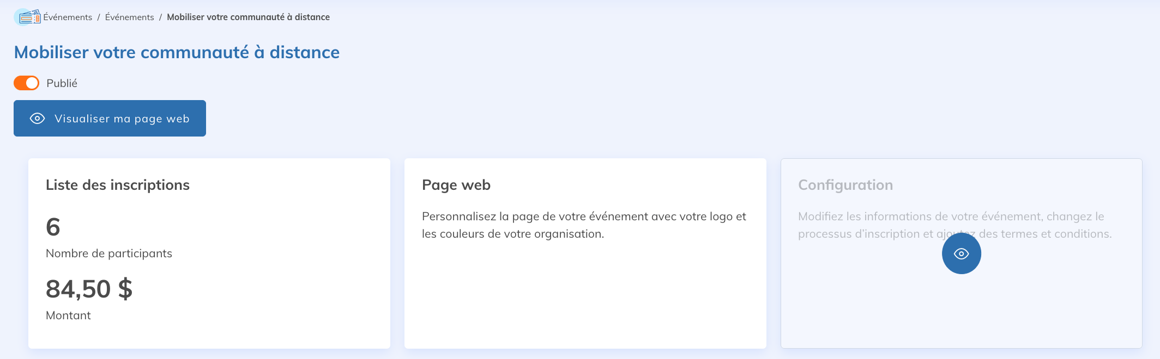Click current breadcrumb Mobiliser votre communauté à distance
1160x359 pixels.
248,17
